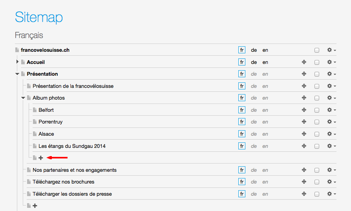Collapse the Album photos subtree

[x=23, y=98]
